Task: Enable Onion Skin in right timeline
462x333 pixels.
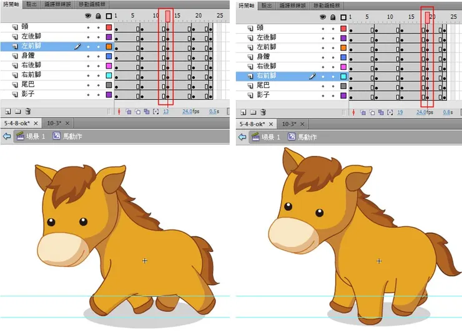Action: (363, 112)
